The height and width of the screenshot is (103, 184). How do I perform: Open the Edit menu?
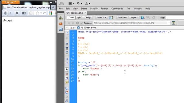coord(68,9)
